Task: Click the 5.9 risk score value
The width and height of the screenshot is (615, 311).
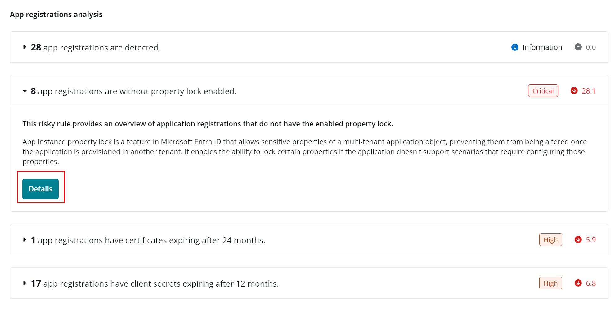Action: coord(591,240)
